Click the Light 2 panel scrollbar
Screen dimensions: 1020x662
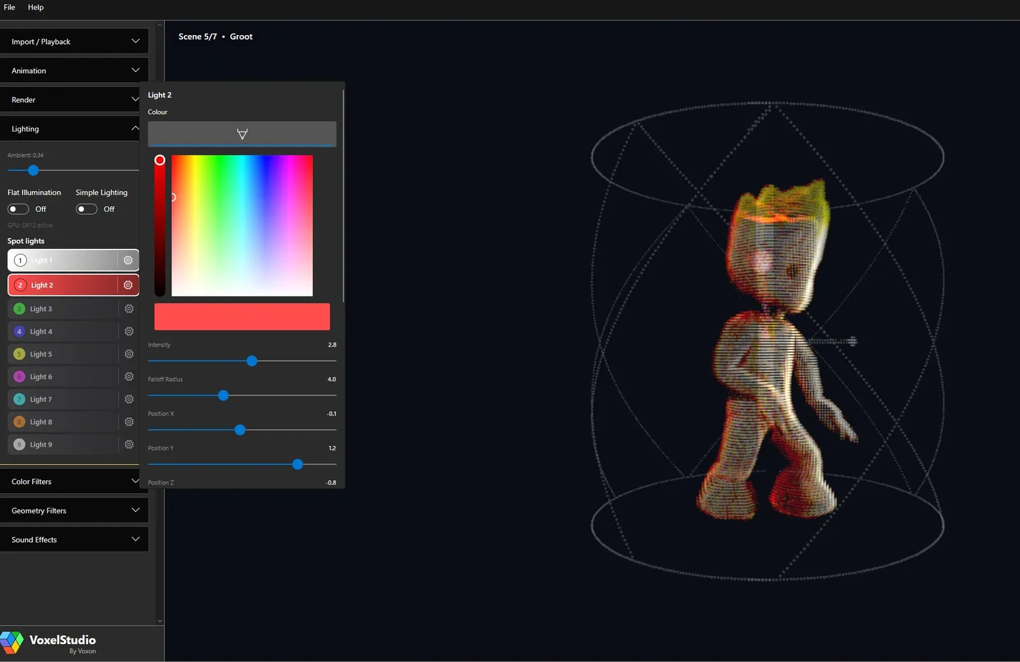coord(344,196)
